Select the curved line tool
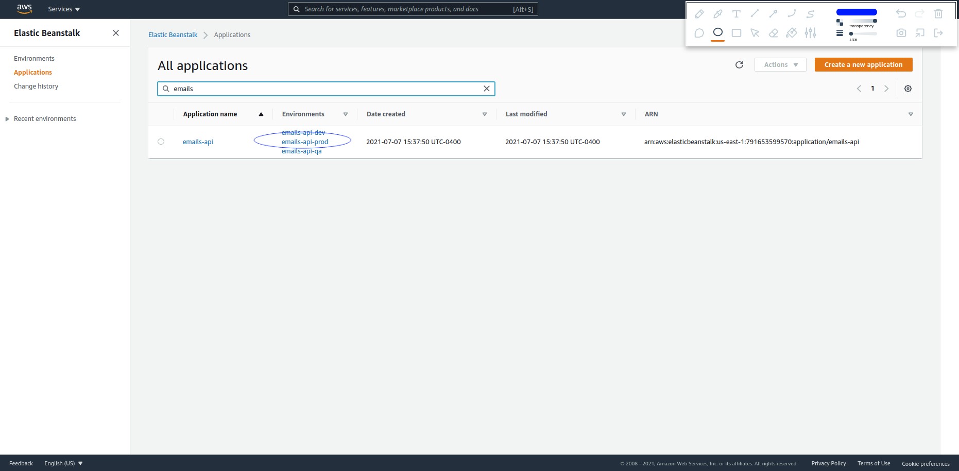 (792, 14)
